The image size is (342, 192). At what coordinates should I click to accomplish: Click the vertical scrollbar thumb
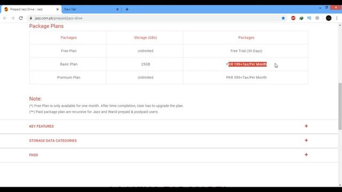(340, 106)
